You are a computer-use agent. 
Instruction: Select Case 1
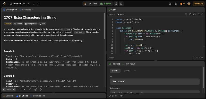[115, 71]
